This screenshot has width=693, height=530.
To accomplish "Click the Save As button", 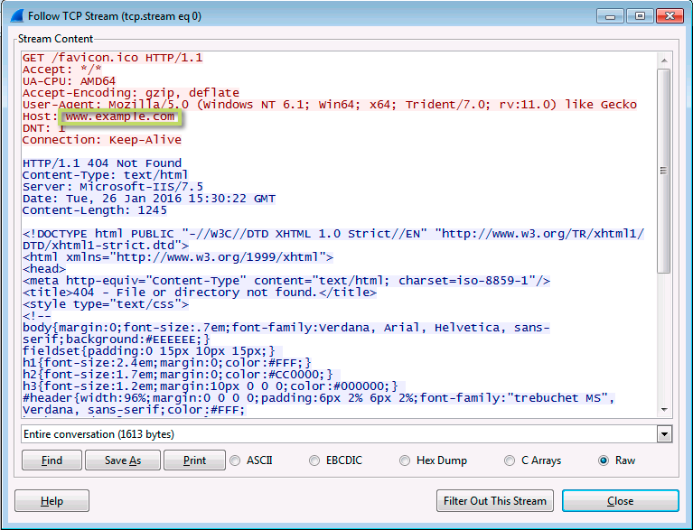I will tap(123, 460).
